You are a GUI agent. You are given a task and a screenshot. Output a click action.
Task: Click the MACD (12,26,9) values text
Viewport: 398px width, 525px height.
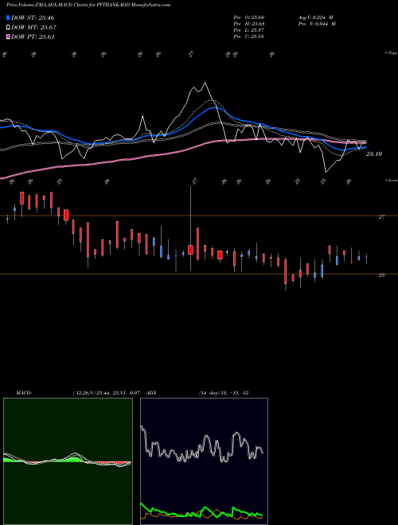coord(106,393)
